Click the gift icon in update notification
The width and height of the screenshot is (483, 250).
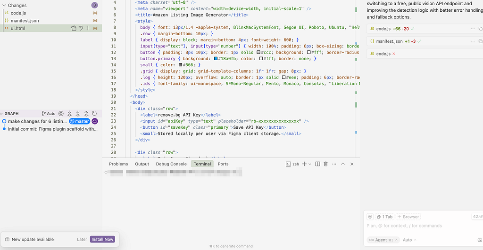click(7, 239)
